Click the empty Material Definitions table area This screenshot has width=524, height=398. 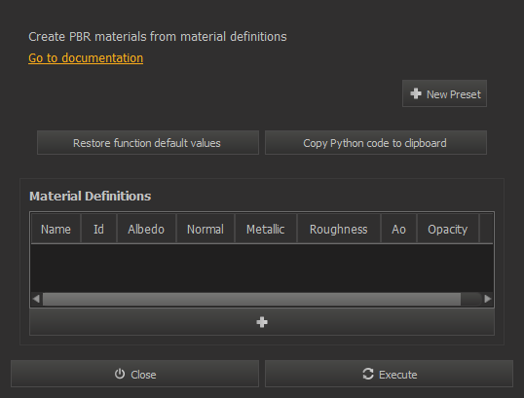pyautogui.click(x=262, y=269)
